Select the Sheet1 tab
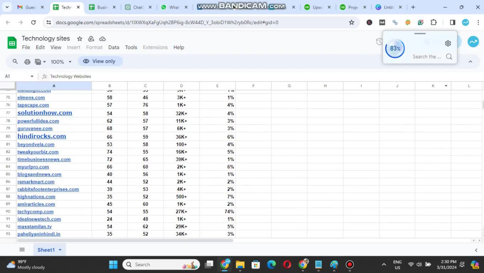 point(46,250)
